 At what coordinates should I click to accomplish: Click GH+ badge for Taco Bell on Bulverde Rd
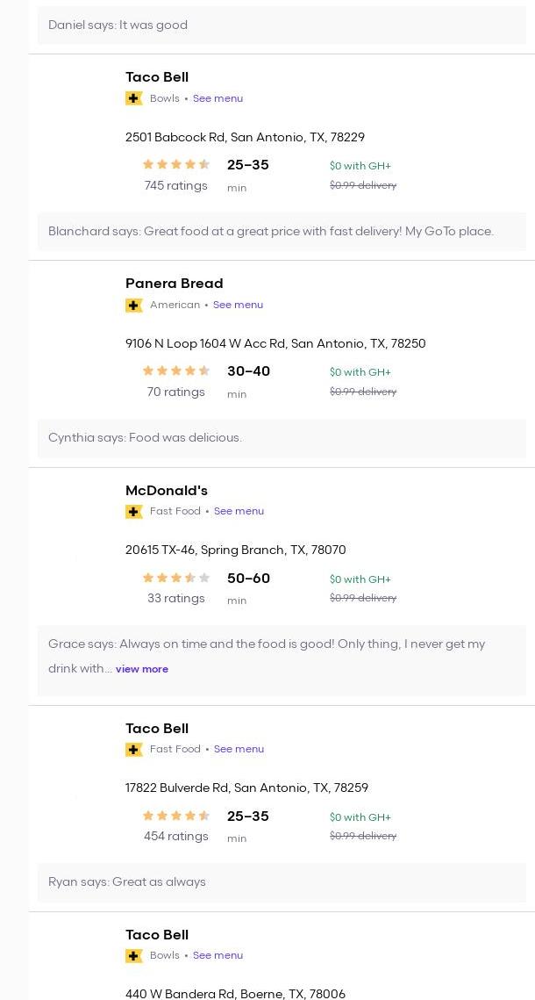pyautogui.click(x=134, y=749)
